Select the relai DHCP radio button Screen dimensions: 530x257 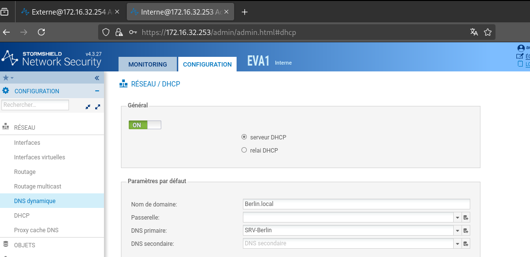[x=244, y=151]
